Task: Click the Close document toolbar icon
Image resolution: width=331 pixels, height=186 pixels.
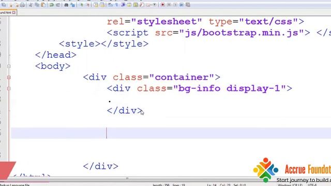Action: [11, 5]
